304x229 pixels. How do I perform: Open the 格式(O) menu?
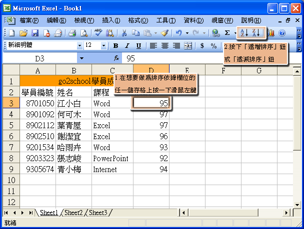138,20
